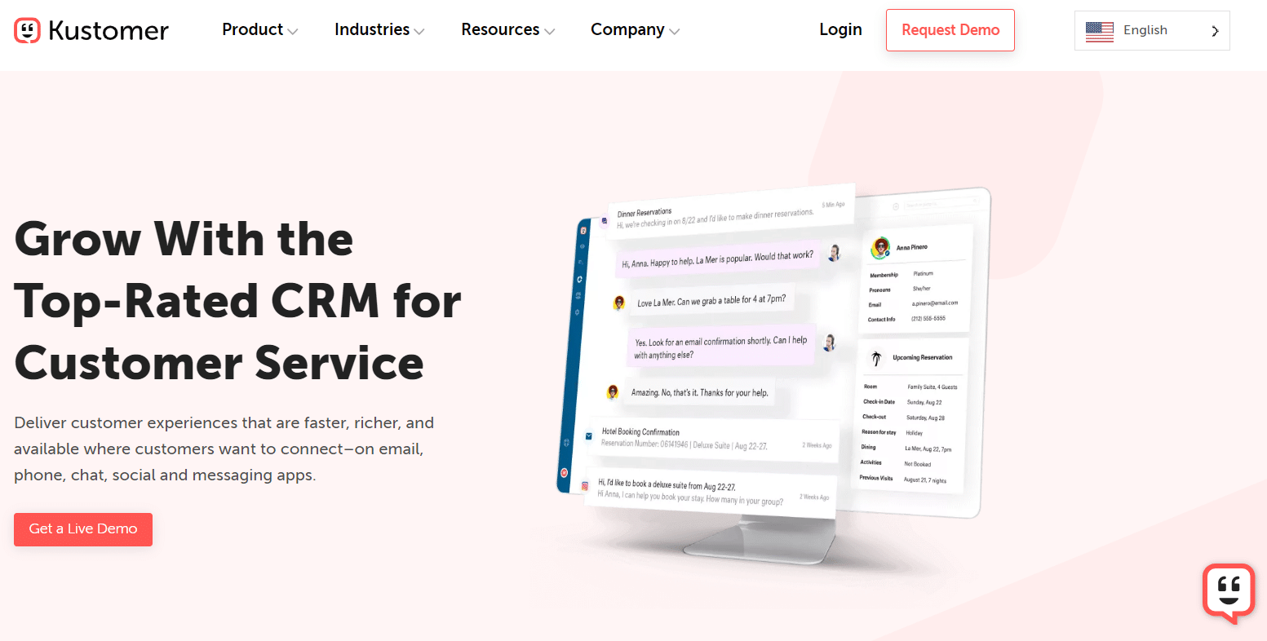Click the customer avatar beside 'Amazing' message

[613, 392]
